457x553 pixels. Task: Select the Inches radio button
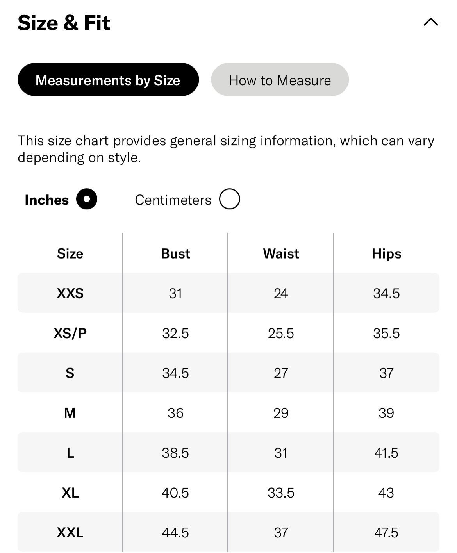click(x=87, y=199)
